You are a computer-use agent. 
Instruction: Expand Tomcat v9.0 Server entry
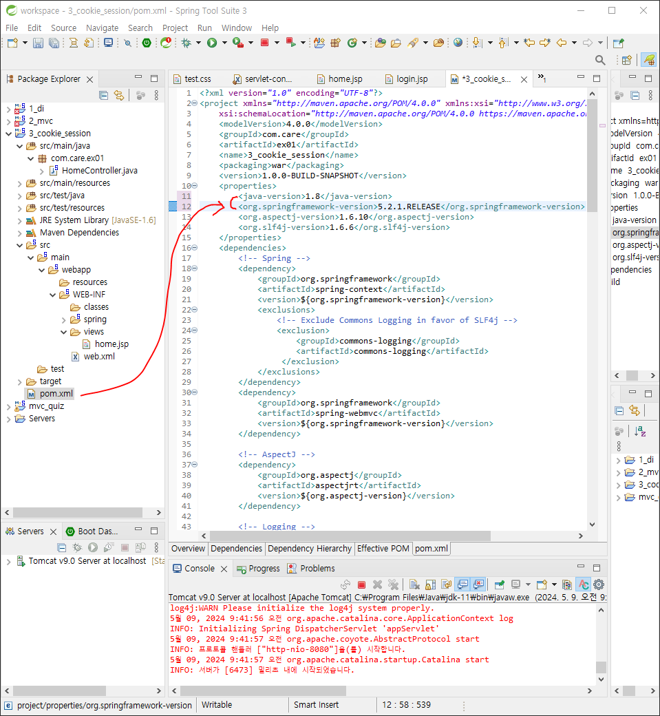pos(9,561)
